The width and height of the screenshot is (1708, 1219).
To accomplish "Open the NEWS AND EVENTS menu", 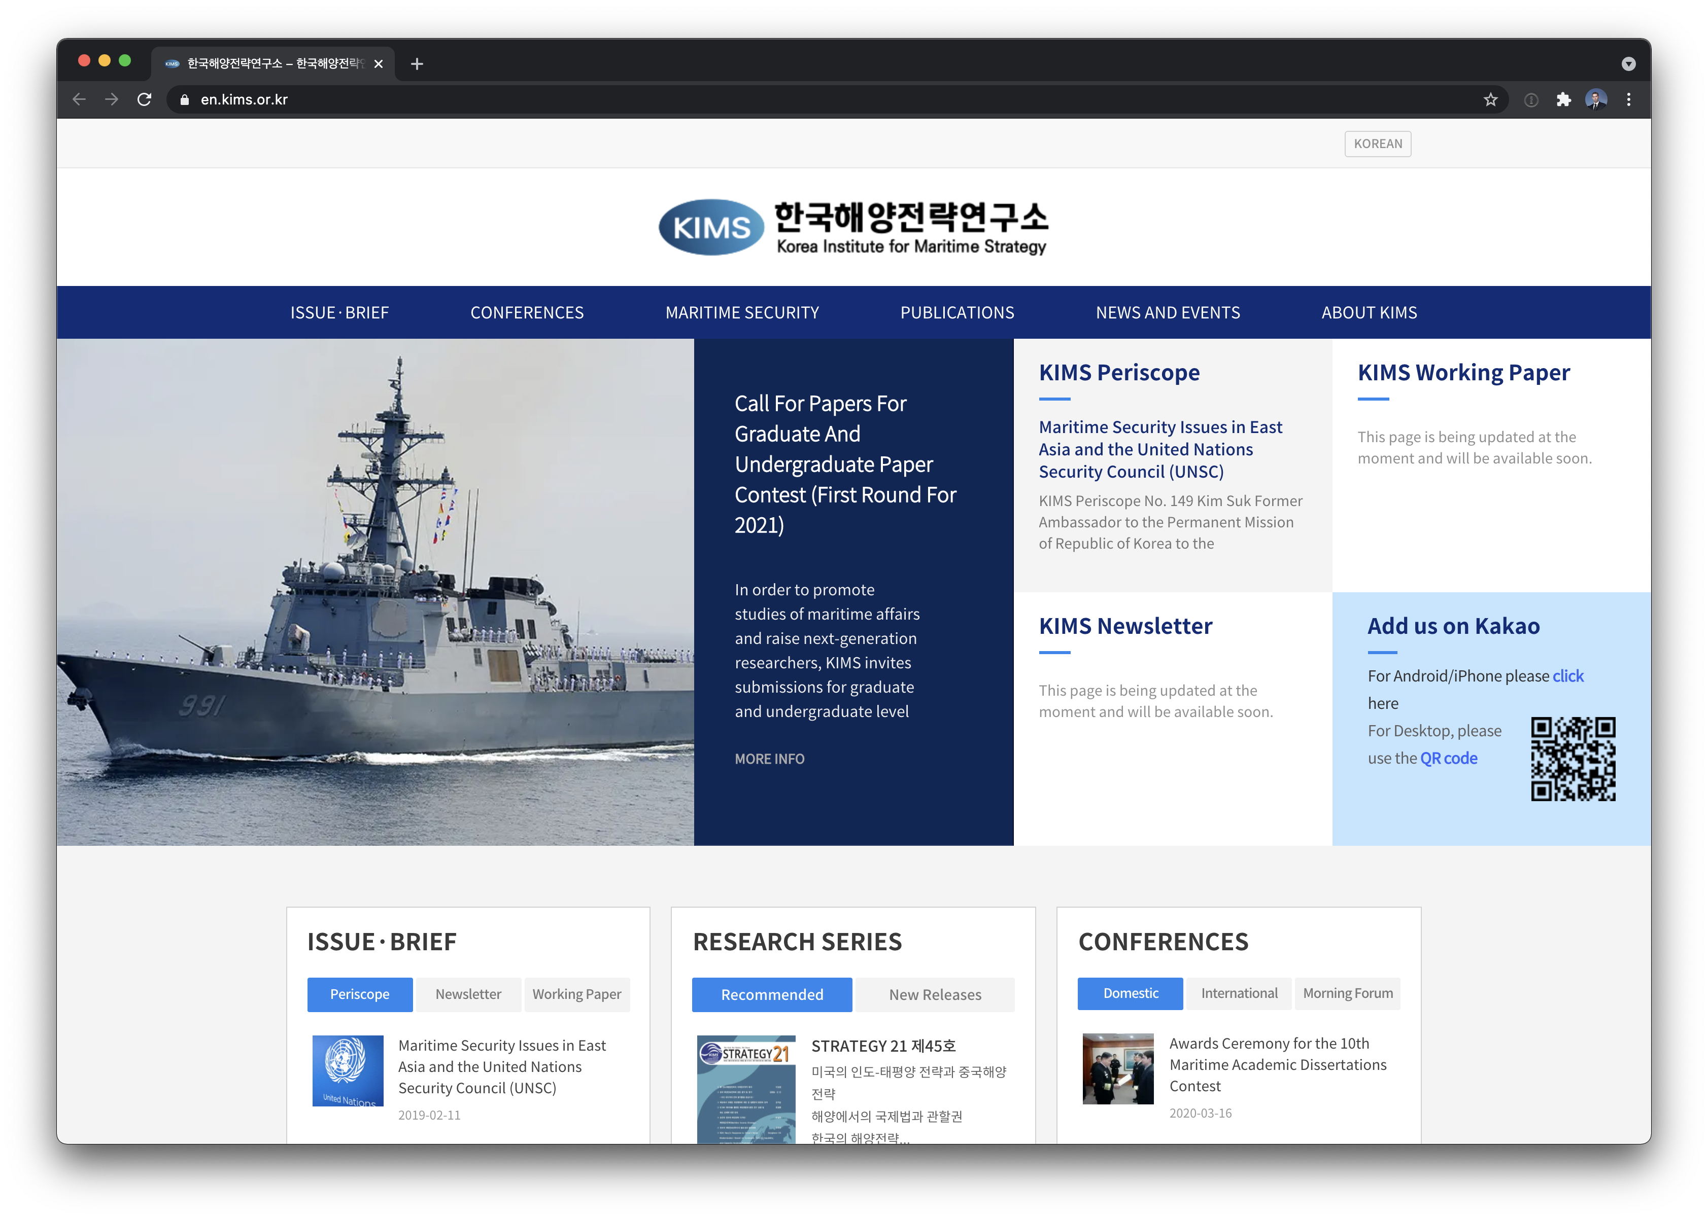I will click(x=1168, y=313).
